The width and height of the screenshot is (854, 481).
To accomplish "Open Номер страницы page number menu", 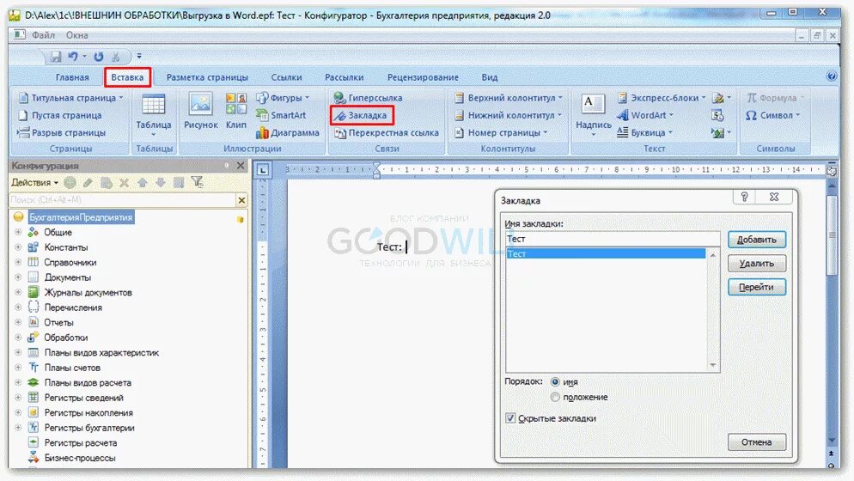I will (x=501, y=133).
